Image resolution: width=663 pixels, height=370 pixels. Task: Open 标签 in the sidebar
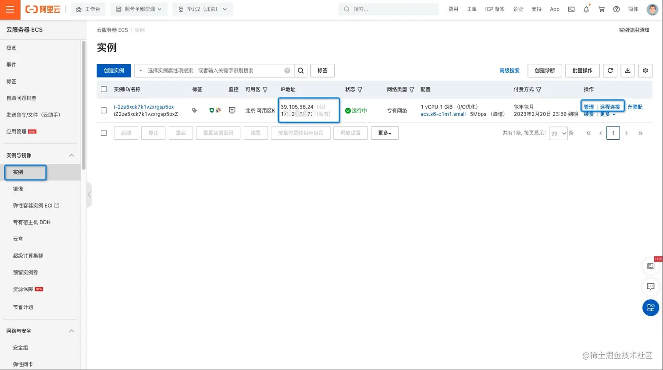point(11,81)
